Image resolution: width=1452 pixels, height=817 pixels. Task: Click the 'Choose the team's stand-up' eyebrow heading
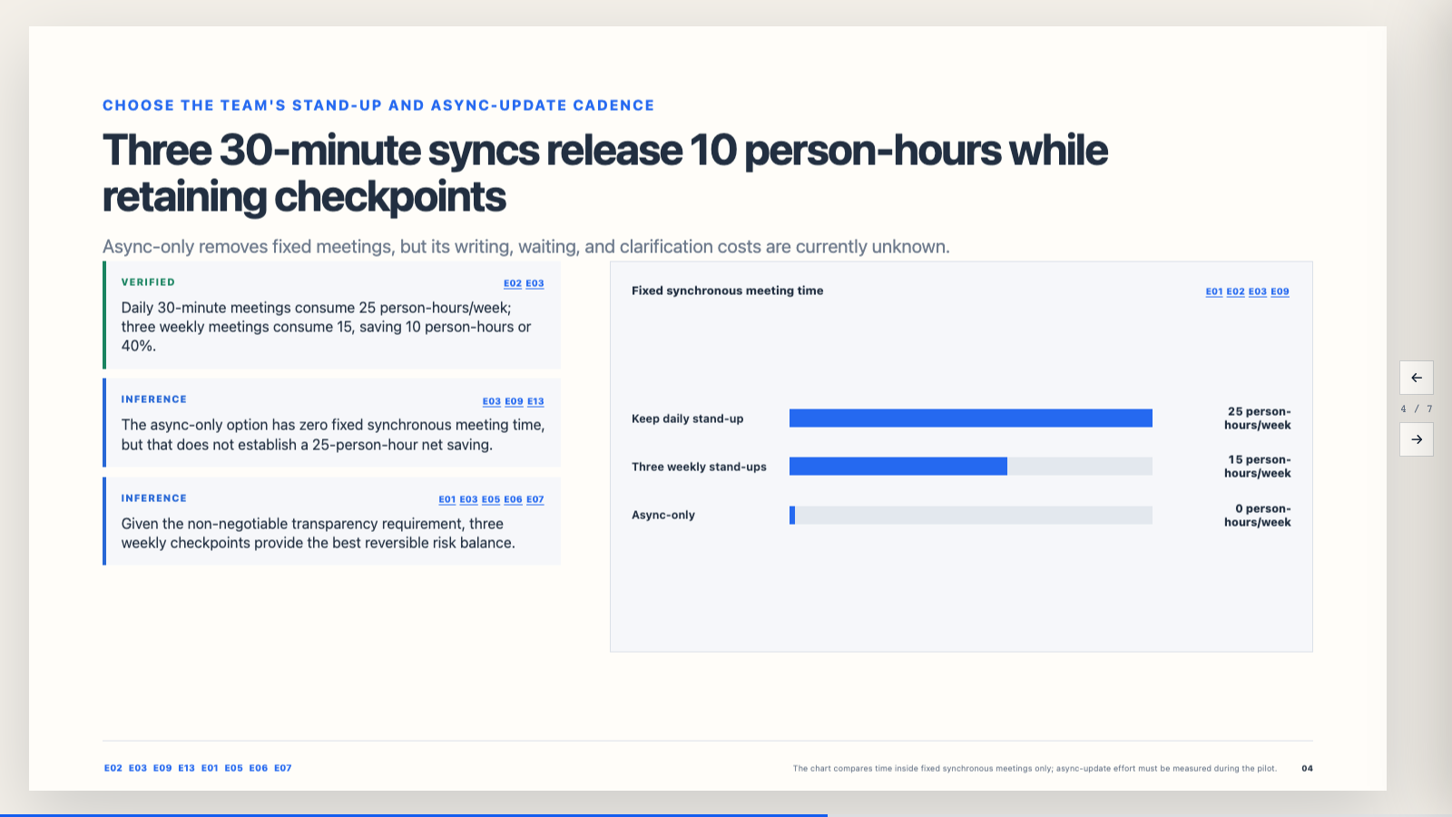(378, 105)
